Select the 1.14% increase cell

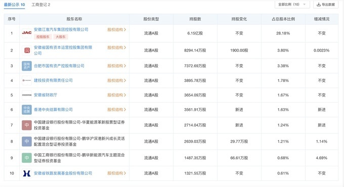(x=322, y=142)
